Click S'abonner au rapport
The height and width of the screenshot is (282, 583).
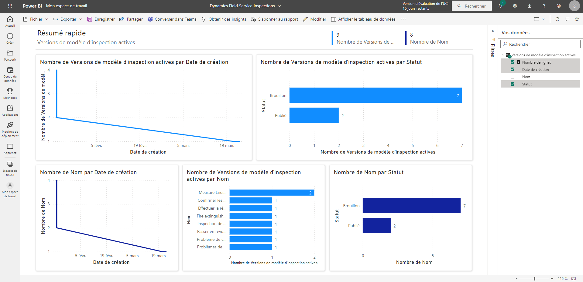[x=275, y=19]
